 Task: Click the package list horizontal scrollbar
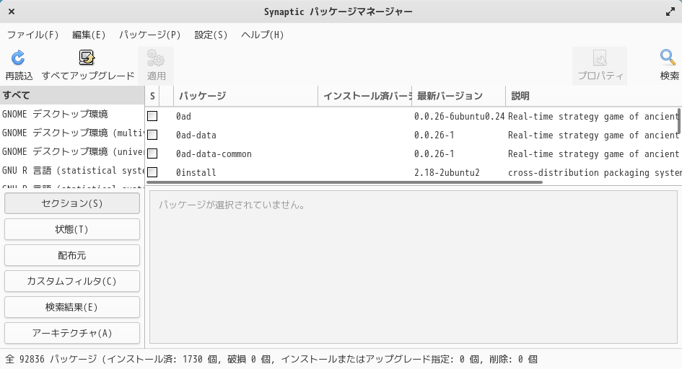344,182
